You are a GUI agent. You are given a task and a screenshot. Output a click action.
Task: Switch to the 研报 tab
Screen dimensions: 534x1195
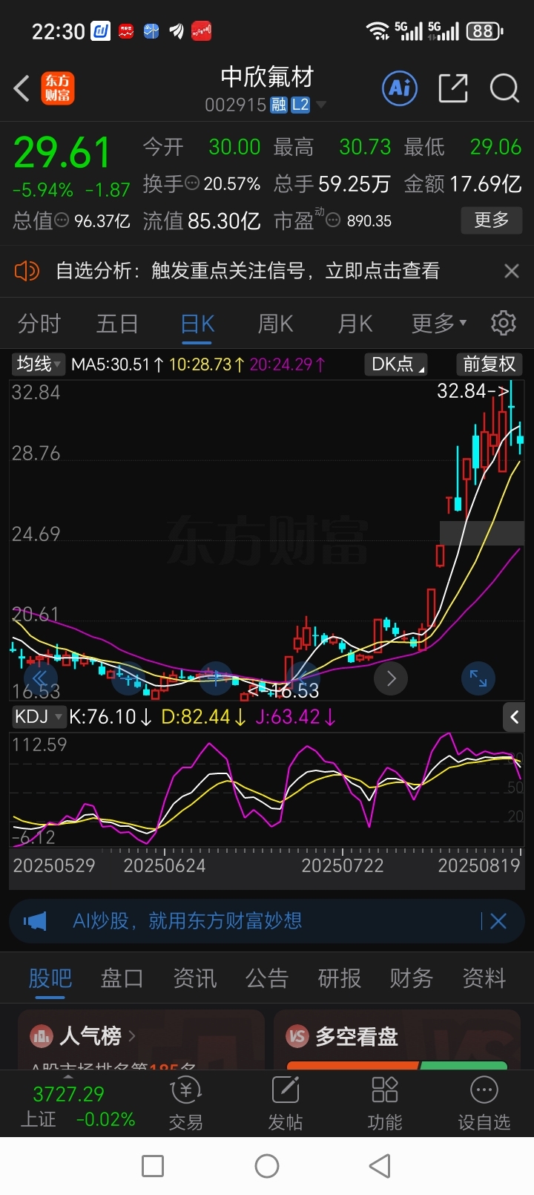point(340,978)
